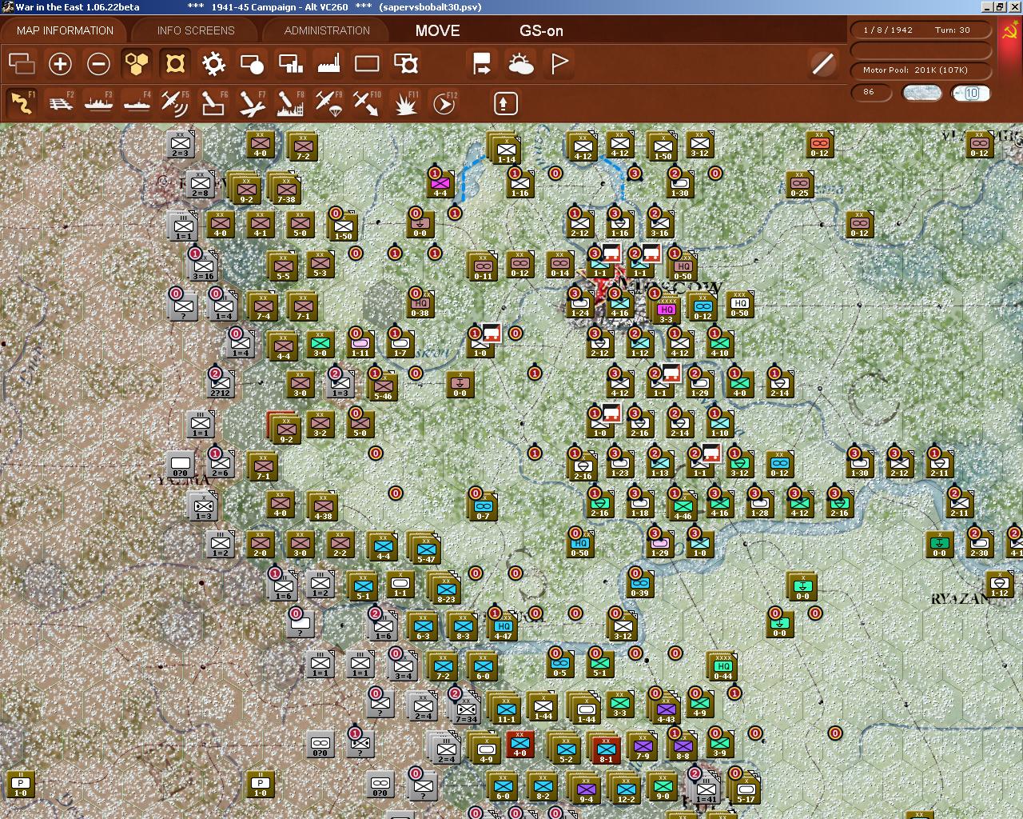Click the pennant flag toolbar icon
The height and width of the screenshot is (819, 1023).
pos(559,63)
